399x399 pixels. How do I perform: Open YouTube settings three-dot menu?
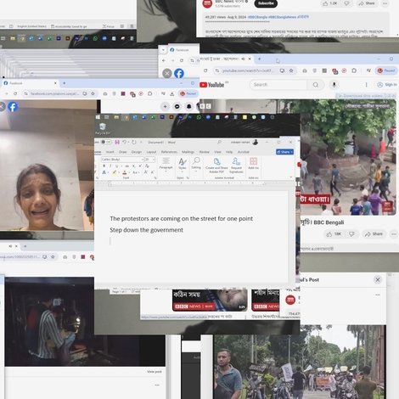pos(367,85)
